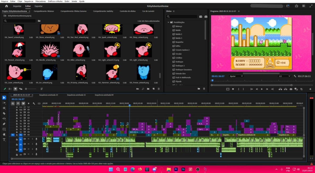
Task: Switch to Sequência aninhada 15 tab
Action: click(x=76, y=95)
